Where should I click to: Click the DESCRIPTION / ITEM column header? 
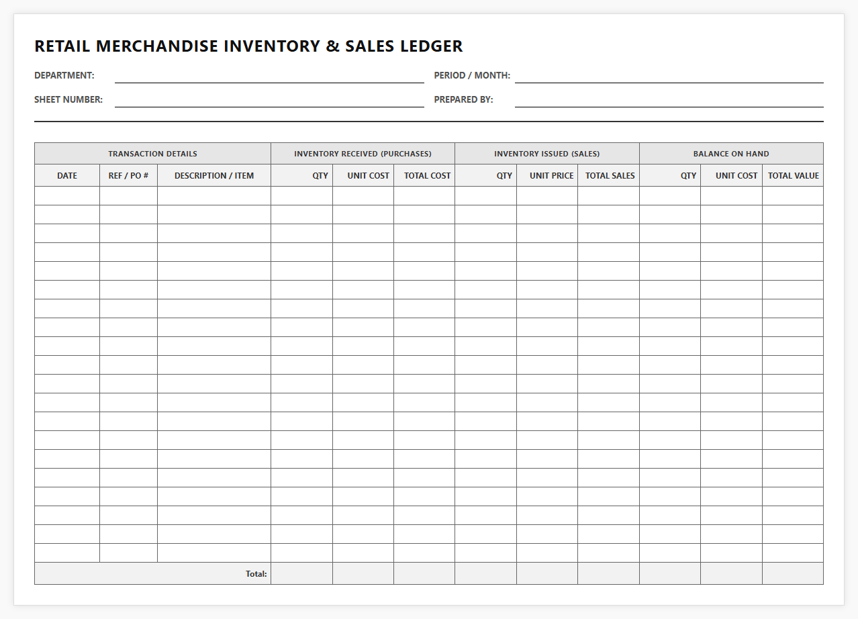tap(214, 176)
